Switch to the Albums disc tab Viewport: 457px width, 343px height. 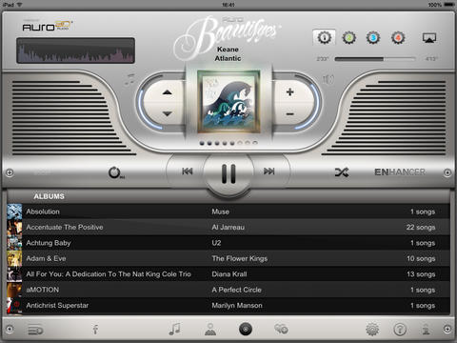246,330
